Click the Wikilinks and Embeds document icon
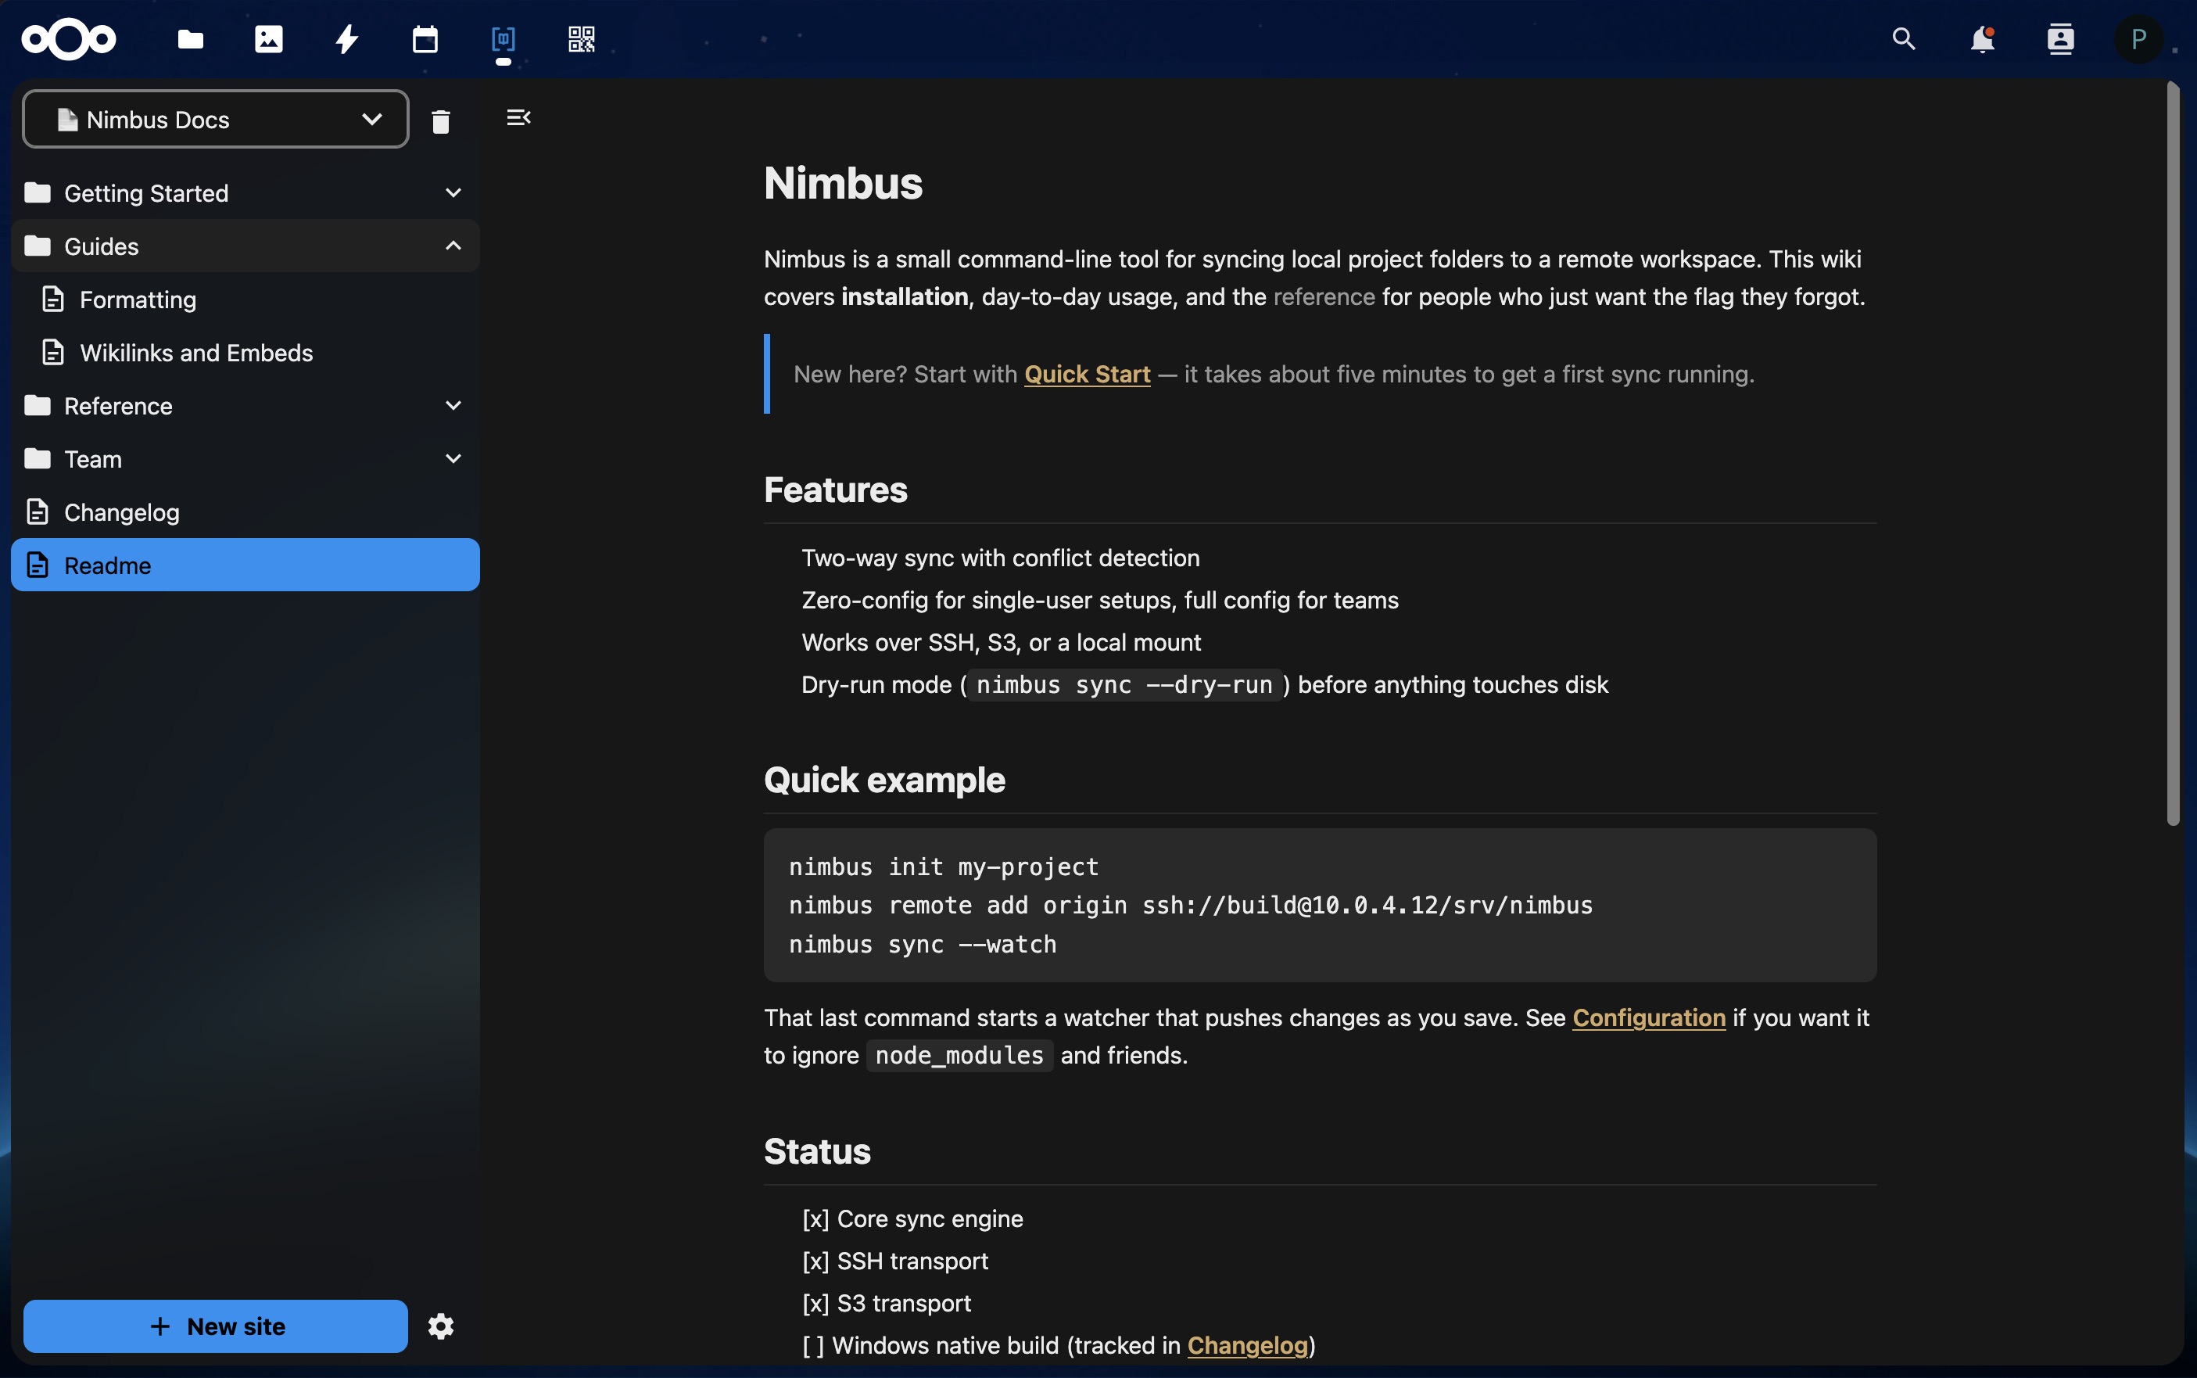This screenshot has width=2197, height=1378. [x=53, y=352]
